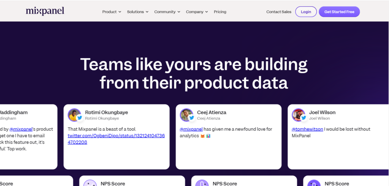The width and height of the screenshot is (389, 186).
Task: Go to the Pricing page
Action: 220,12
